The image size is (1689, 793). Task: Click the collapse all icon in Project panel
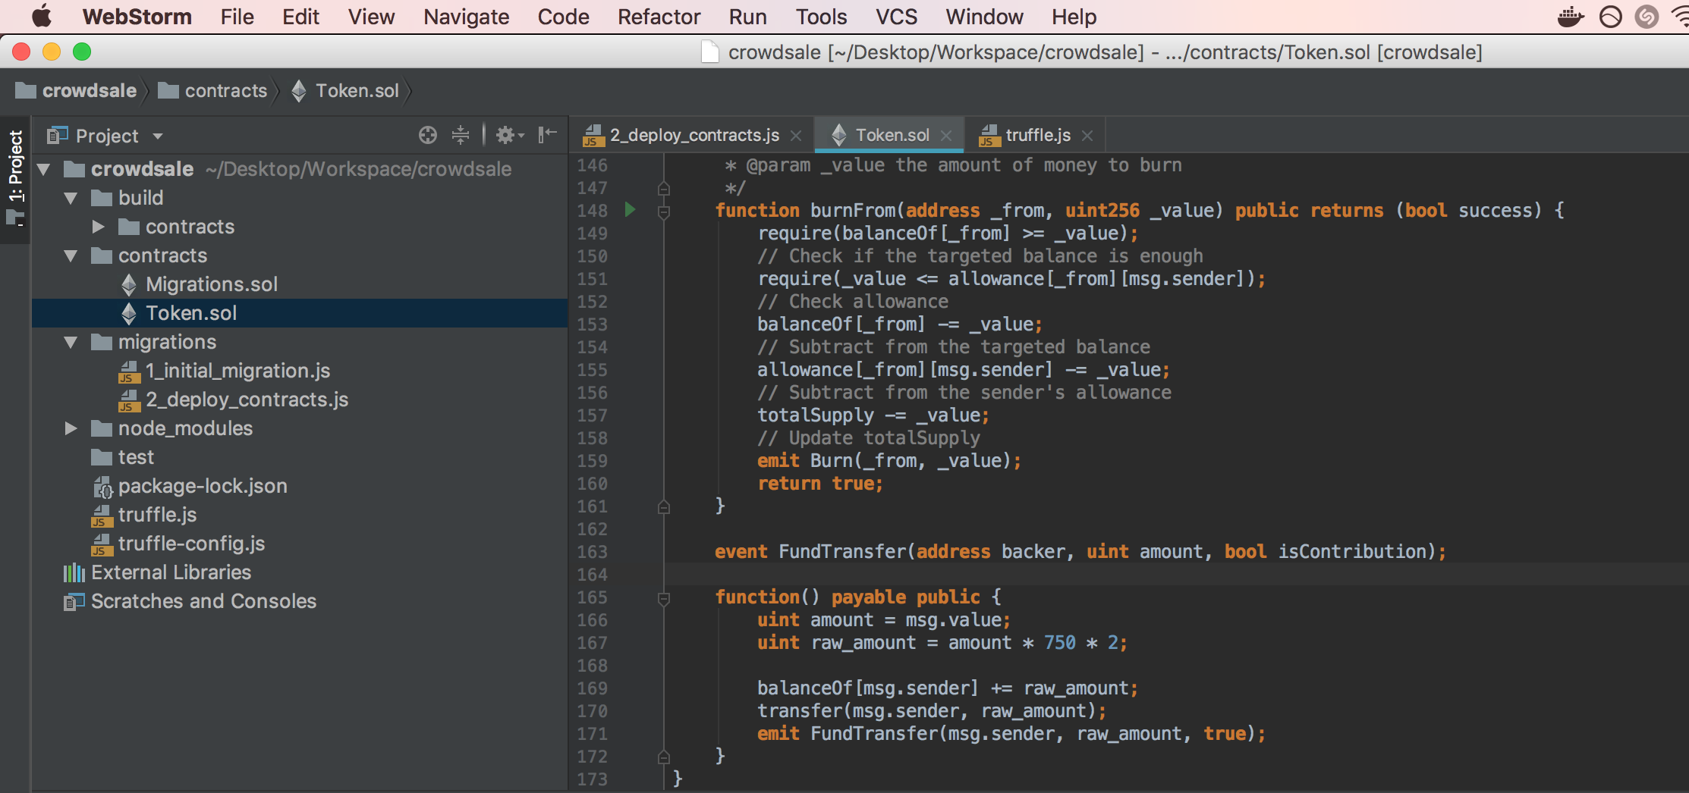pos(461,135)
